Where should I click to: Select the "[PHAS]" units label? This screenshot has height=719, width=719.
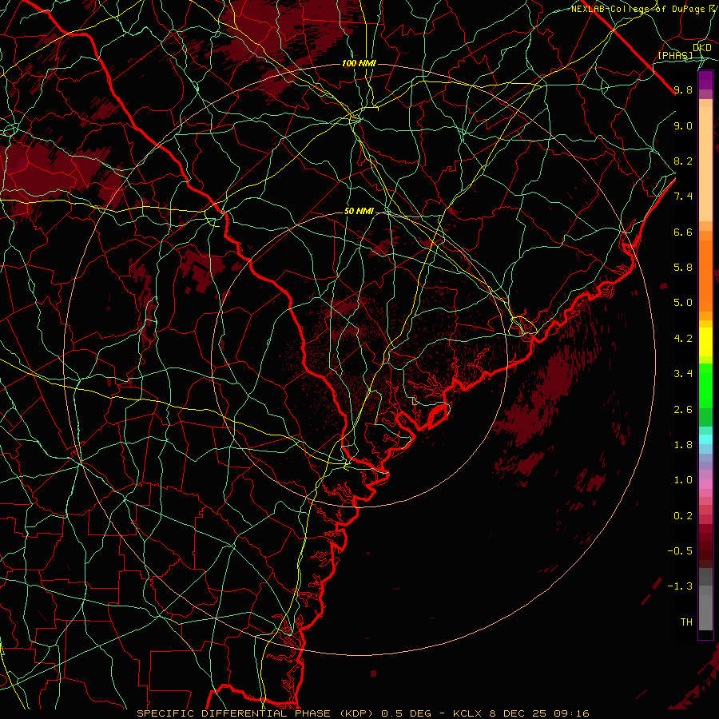[x=675, y=55]
